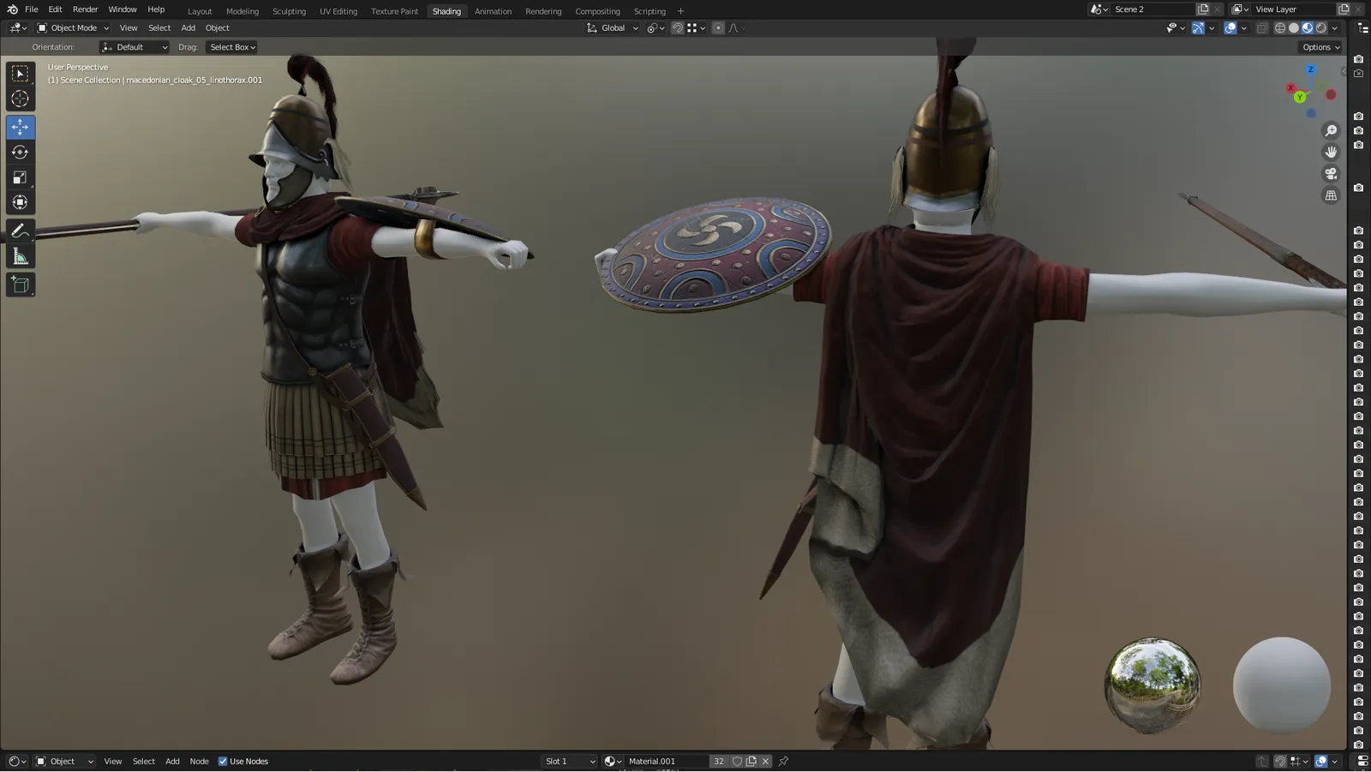Click the Material.001 name field
The width and height of the screenshot is (1371, 772).
pos(667,761)
